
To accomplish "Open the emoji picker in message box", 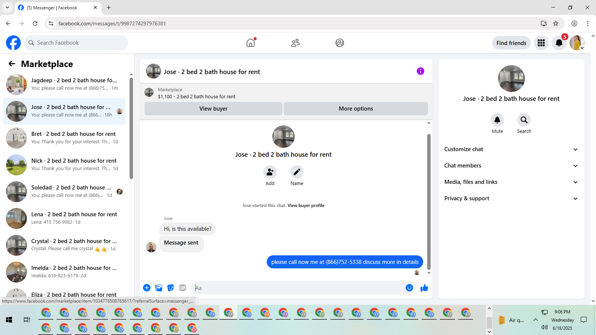I will [409, 288].
